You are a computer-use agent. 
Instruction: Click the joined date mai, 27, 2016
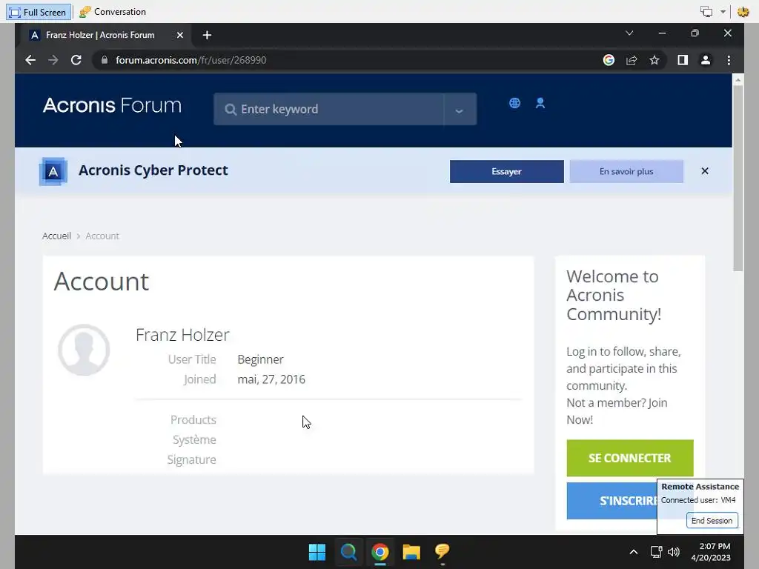point(271,379)
